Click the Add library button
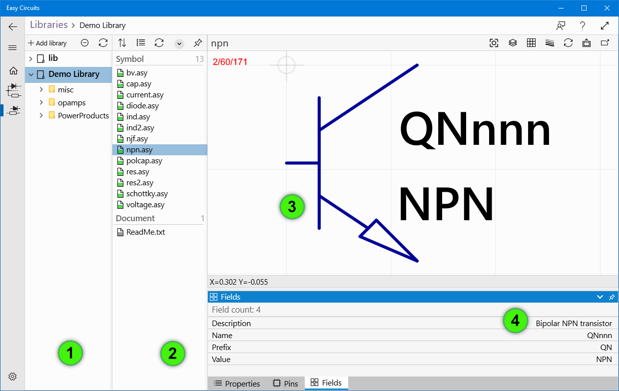 pos(47,43)
